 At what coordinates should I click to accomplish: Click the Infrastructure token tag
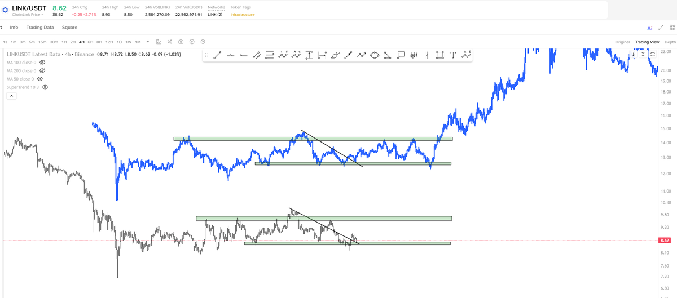(x=243, y=14)
